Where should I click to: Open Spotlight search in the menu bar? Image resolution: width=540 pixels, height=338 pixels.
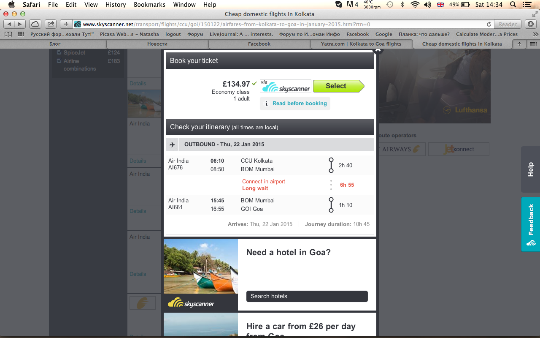click(x=513, y=5)
